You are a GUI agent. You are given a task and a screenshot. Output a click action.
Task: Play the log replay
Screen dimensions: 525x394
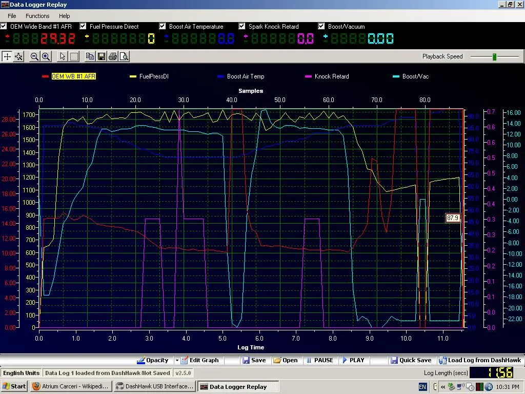353,360
